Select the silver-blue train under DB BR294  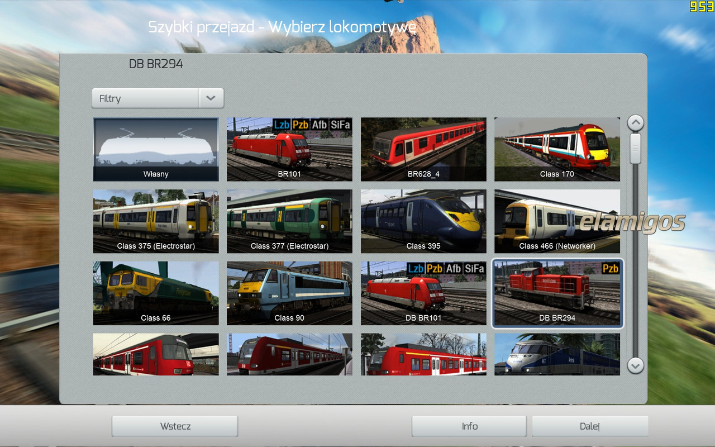[x=557, y=354]
